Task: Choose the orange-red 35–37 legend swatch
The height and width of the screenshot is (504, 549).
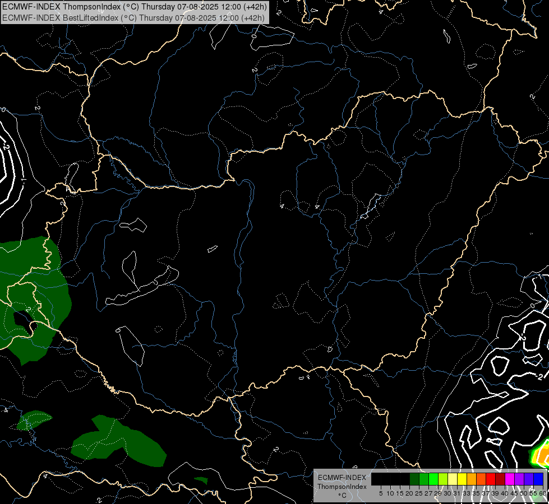Action: [481, 479]
